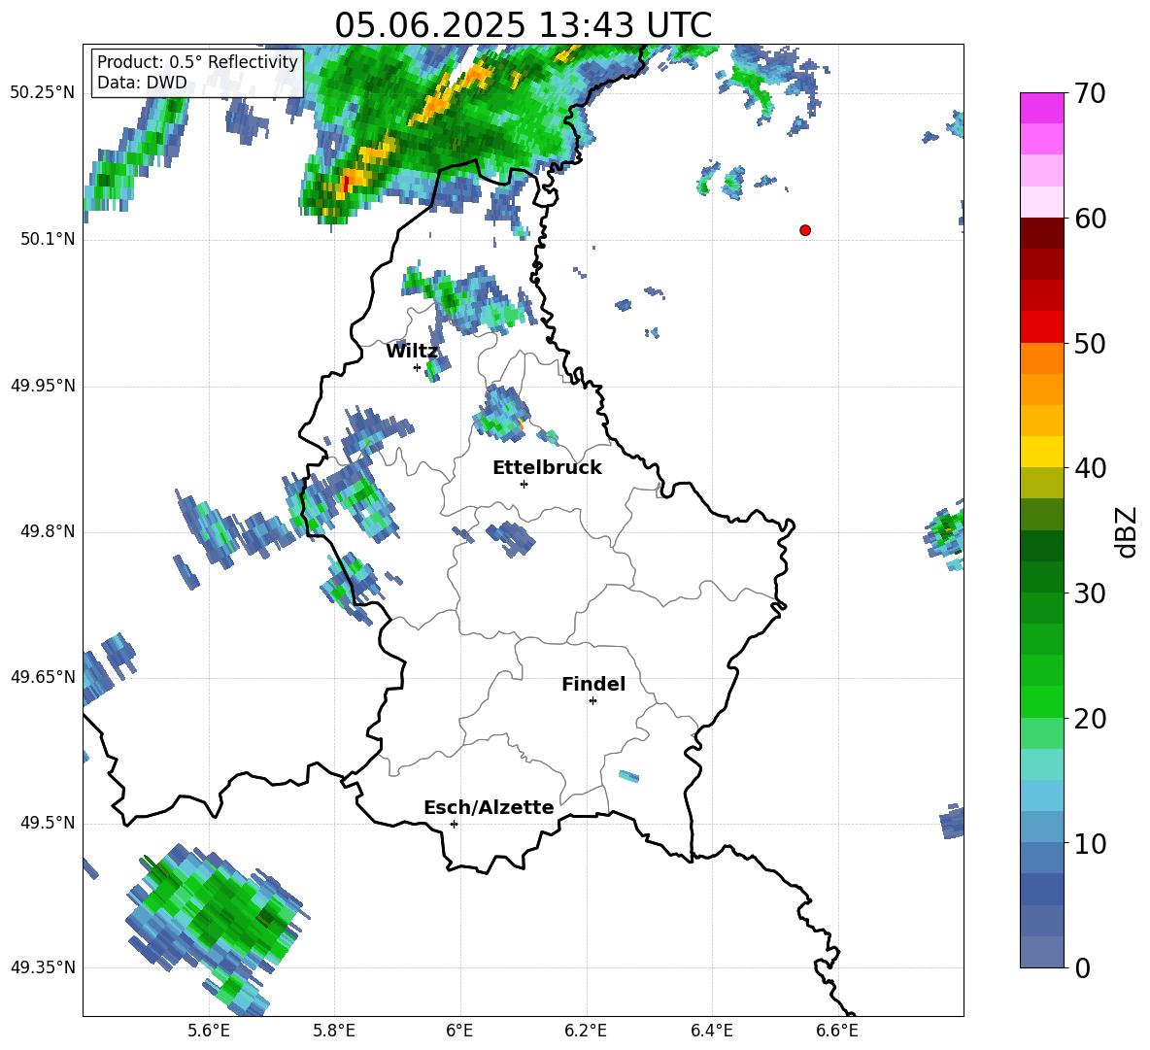Click the 49.8°N latitude label
Image resolution: width=1150 pixels, height=1050 pixels.
click(x=48, y=531)
